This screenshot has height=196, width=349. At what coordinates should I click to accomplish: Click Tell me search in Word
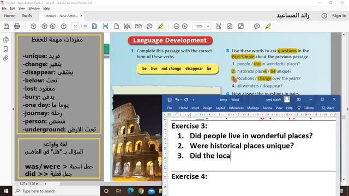tap(306, 108)
